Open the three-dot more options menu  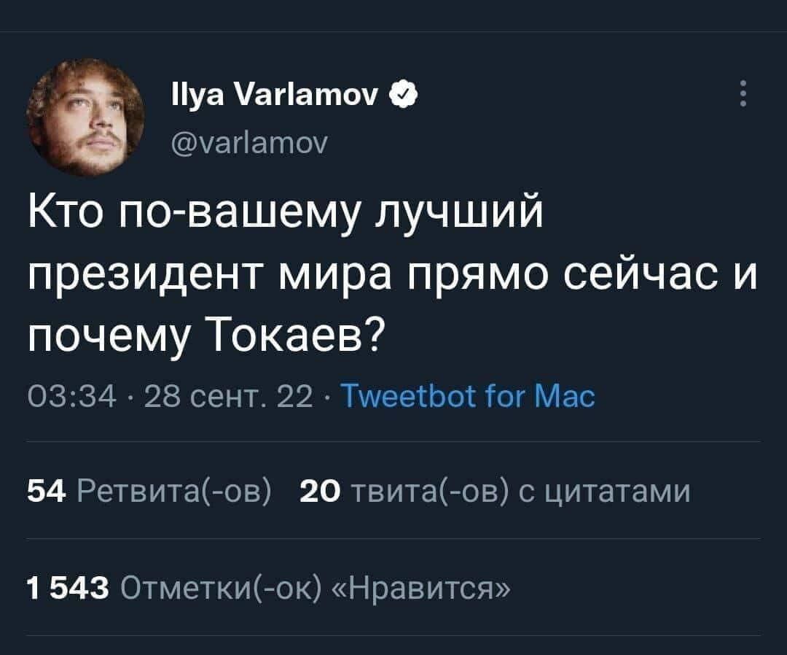click(x=743, y=95)
